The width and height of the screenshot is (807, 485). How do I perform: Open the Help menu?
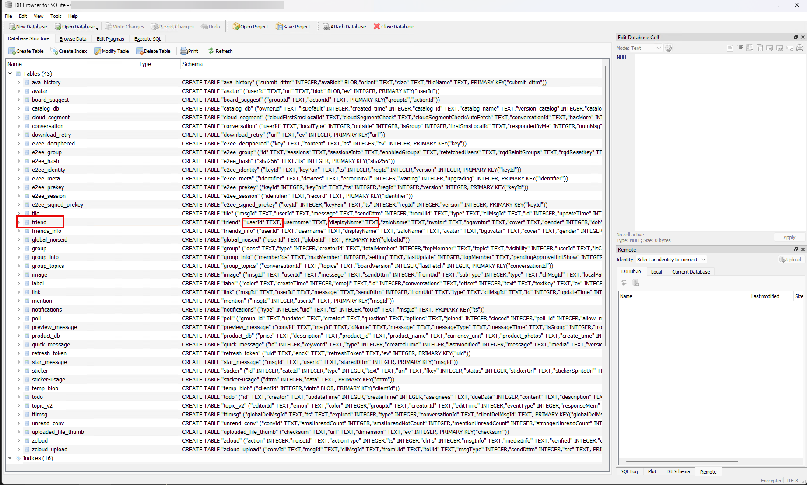pos(73,16)
